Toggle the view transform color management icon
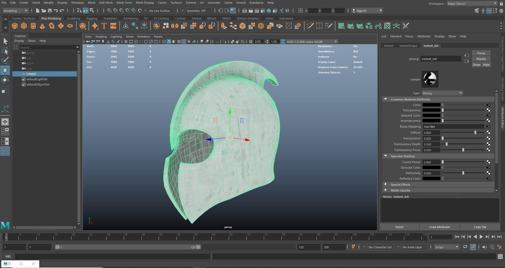The image size is (505, 268). pyautogui.click(x=283, y=42)
